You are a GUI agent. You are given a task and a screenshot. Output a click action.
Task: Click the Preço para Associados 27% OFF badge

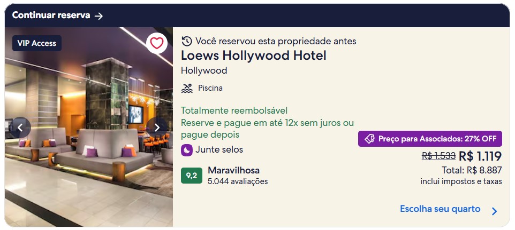tap(430, 139)
